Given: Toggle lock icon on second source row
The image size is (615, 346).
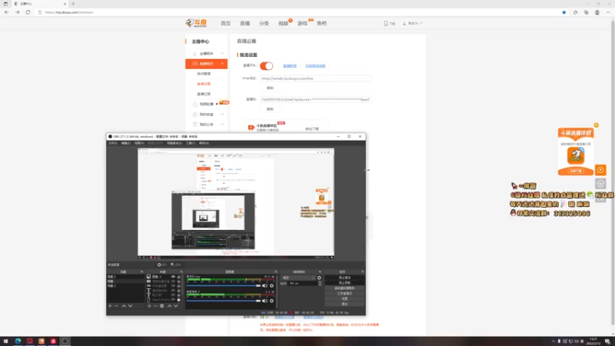Looking at the screenshot, I should 178,281.
